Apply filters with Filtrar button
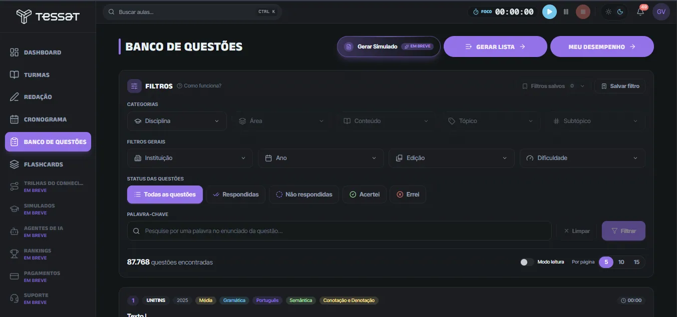 click(623, 231)
